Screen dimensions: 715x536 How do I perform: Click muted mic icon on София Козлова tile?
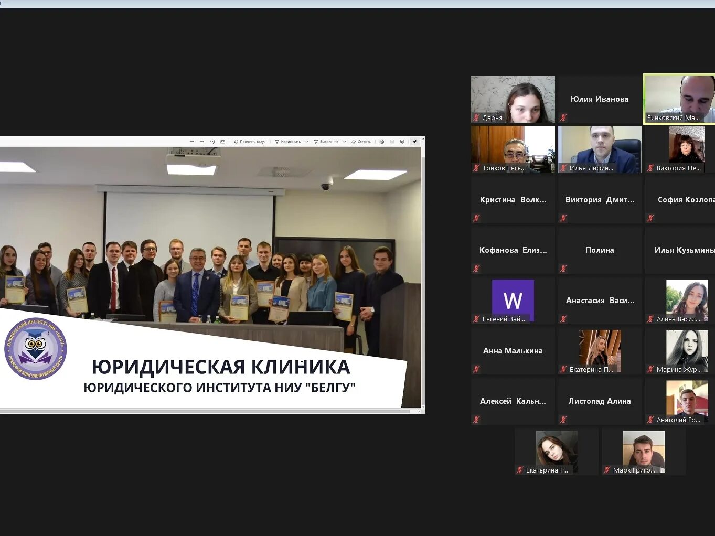(650, 218)
